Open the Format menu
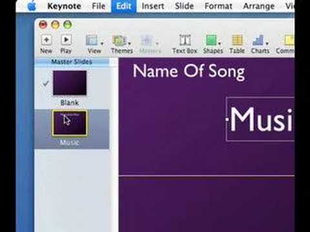This screenshot has height=232, width=310. click(x=218, y=6)
